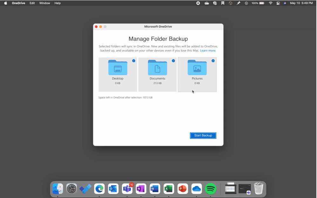Deselect the Documents folder from backup
This screenshot has height=198, width=317.
[173, 61]
